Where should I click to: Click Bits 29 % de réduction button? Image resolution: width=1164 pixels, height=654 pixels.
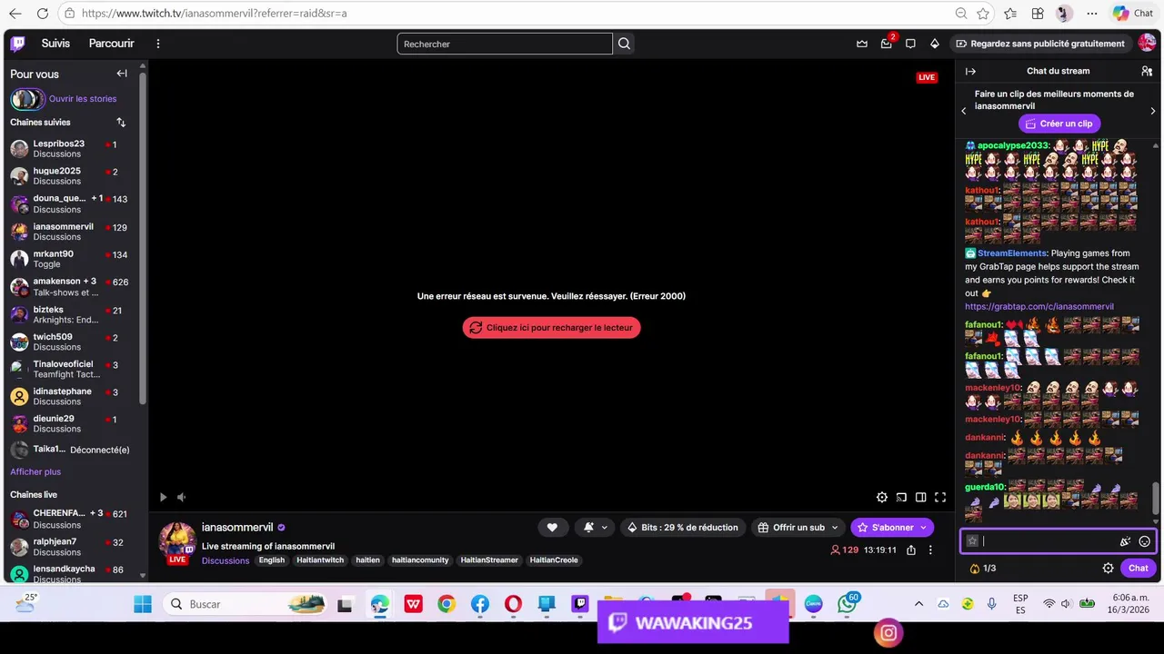(x=682, y=527)
